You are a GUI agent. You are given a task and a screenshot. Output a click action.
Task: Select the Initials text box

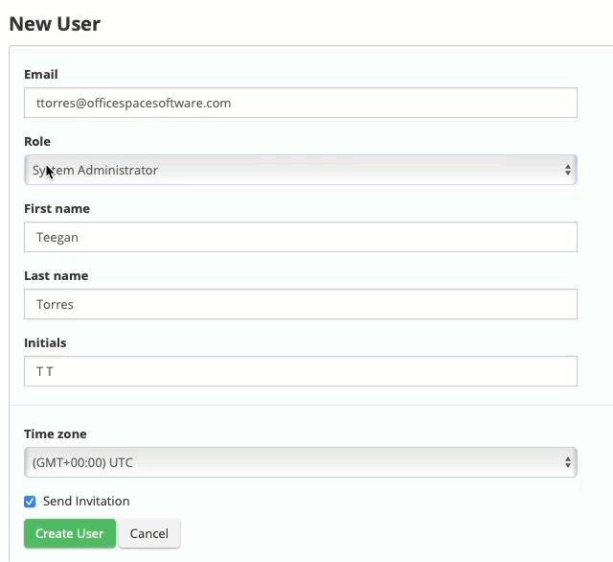[300, 371]
